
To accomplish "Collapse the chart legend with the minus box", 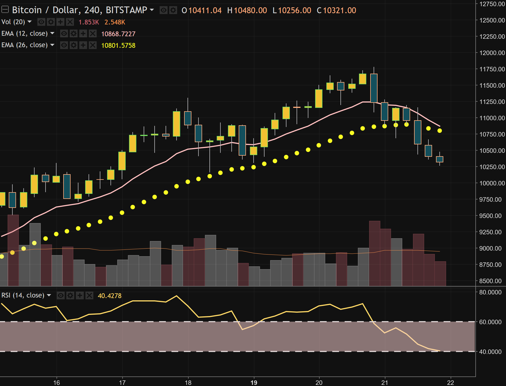I will click(5, 10).
